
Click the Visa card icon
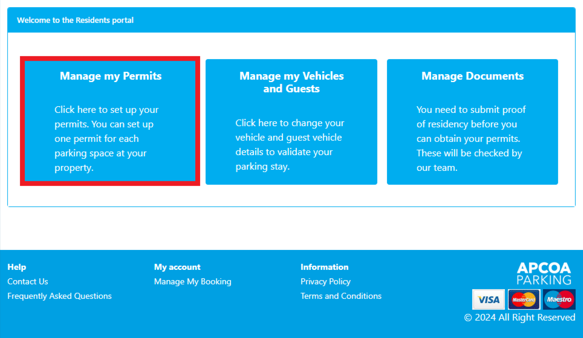(x=488, y=299)
